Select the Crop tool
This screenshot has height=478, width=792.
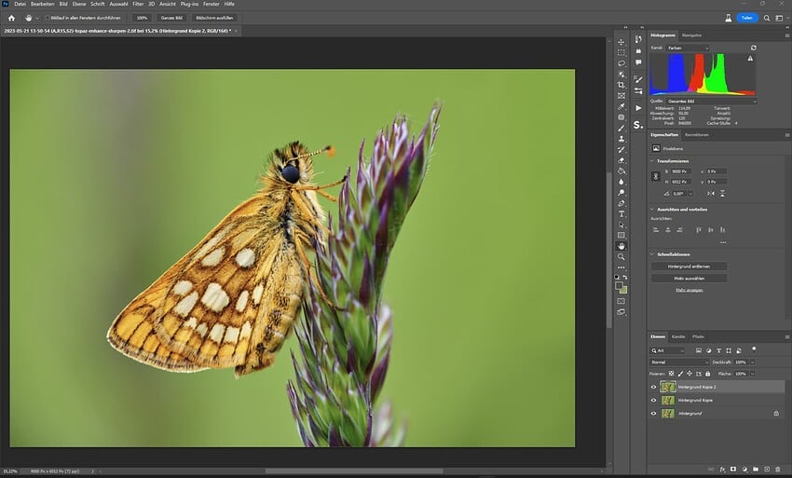[621, 85]
